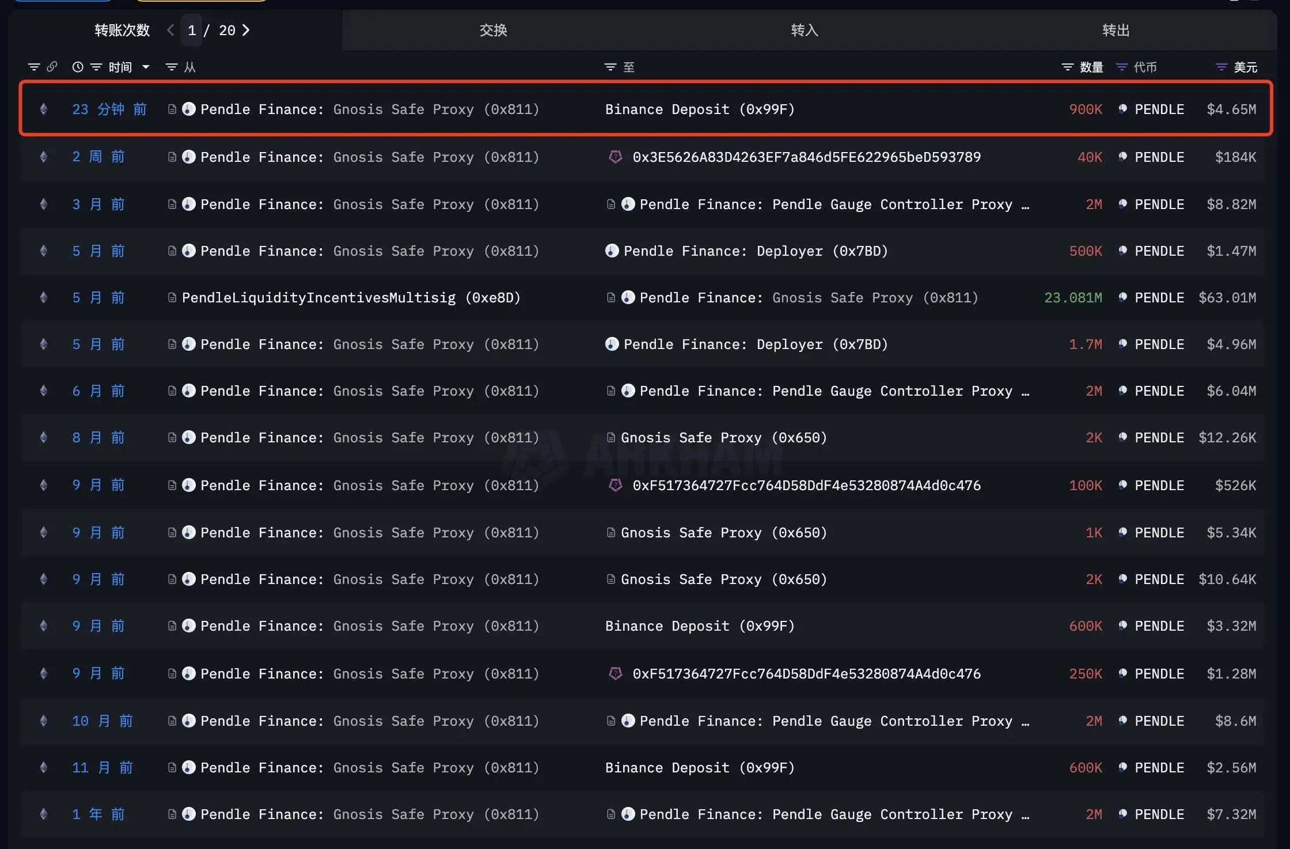Click the page number 1 input field

tap(192, 30)
